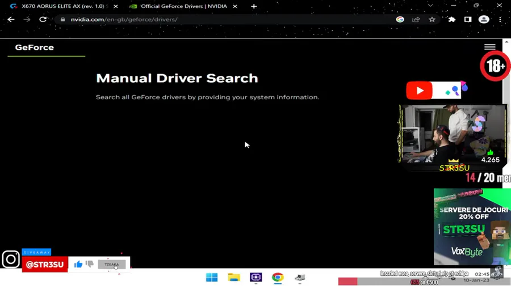Open the Windows Start menu
Image resolution: width=511 pixels, height=286 pixels.
[212, 278]
